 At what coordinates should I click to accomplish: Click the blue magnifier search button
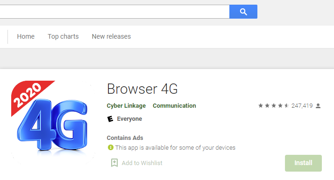(243, 12)
